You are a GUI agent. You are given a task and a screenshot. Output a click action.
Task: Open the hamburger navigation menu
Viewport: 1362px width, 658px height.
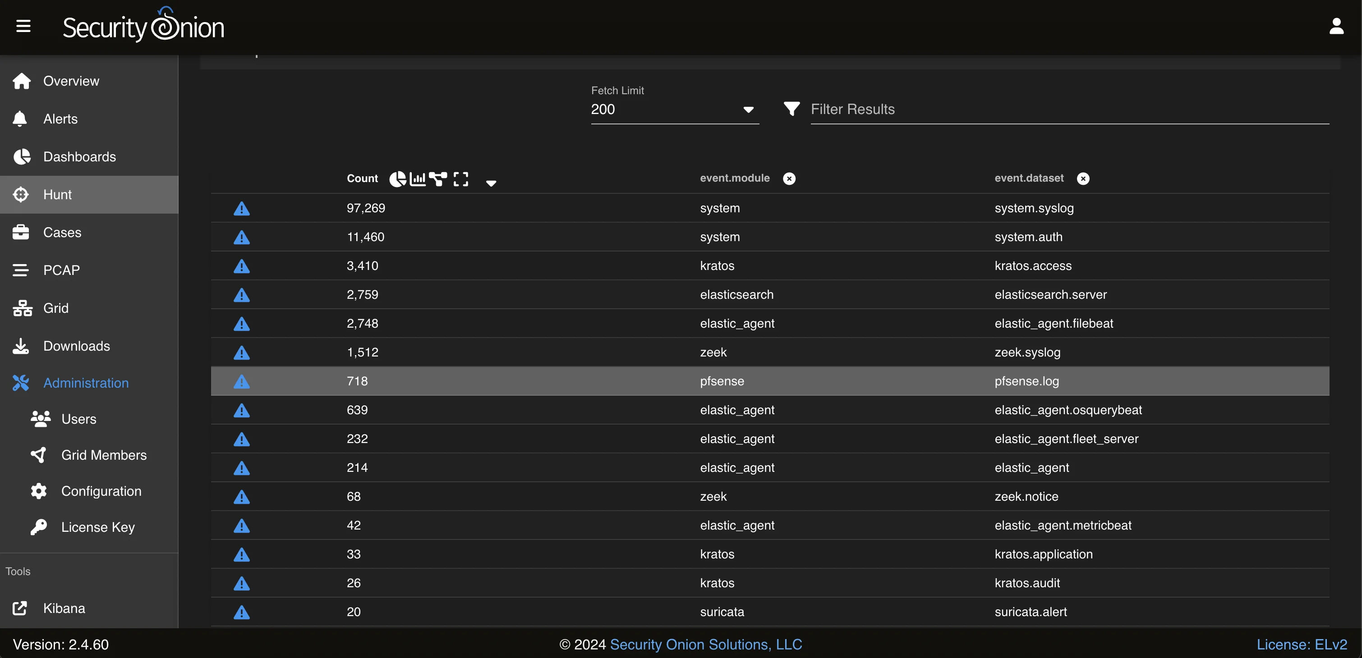click(23, 26)
